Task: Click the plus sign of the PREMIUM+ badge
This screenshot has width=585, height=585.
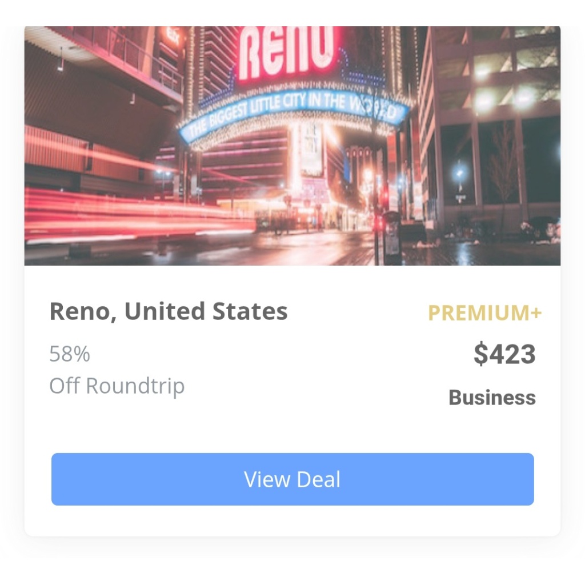Action: (536, 312)
